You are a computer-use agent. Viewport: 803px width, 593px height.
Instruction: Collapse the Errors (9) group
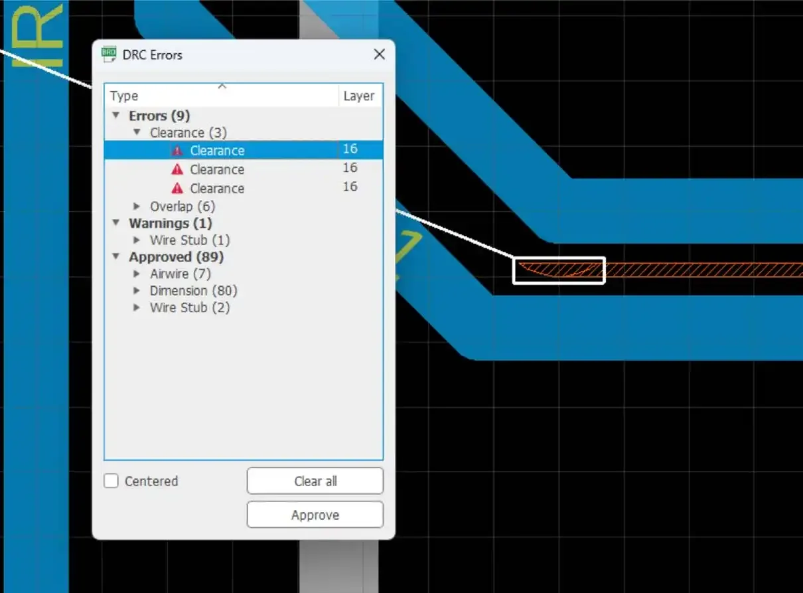click(116, 116)
